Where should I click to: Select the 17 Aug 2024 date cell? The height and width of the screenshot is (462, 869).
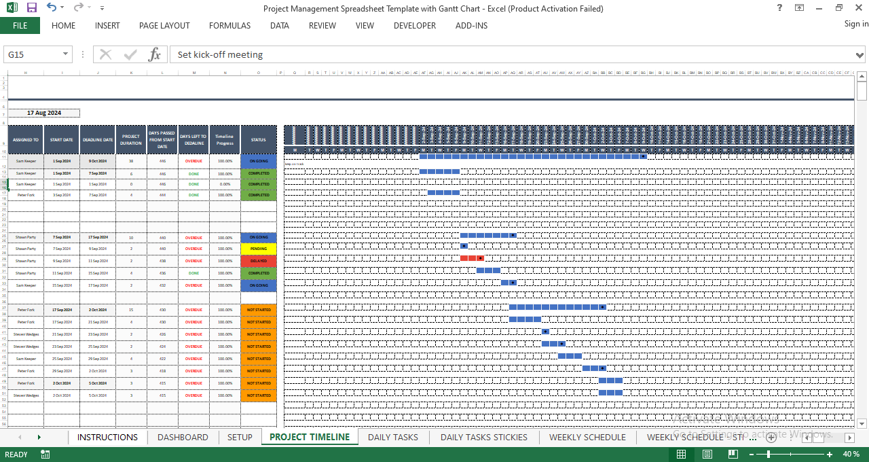click(44, 113)
